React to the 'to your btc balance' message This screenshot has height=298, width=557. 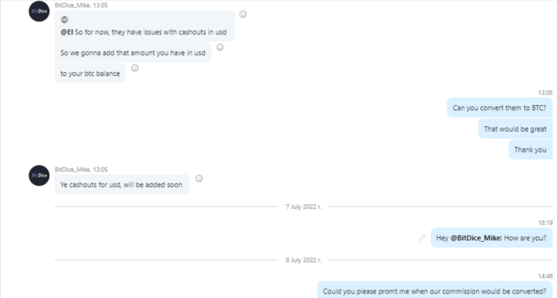[x=135, y=68]
